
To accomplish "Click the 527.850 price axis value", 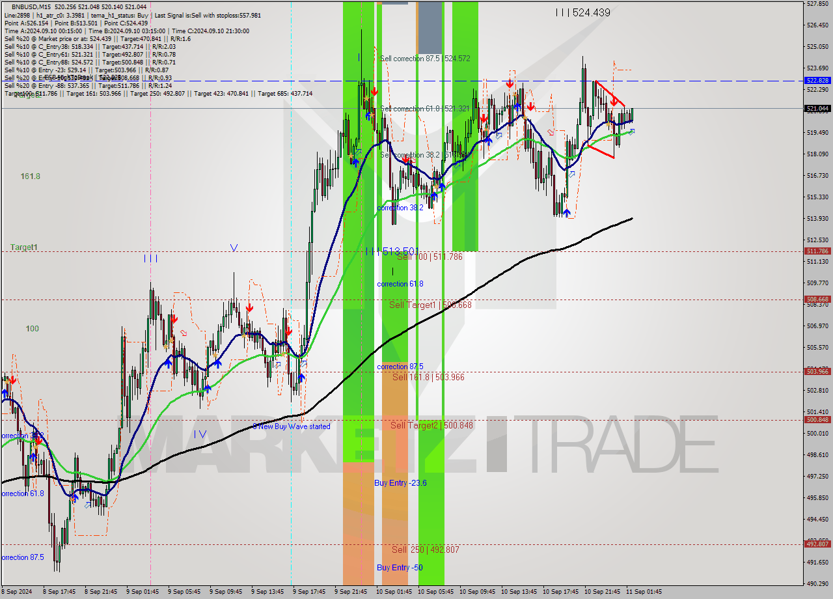I will click(x=817, y=4).
